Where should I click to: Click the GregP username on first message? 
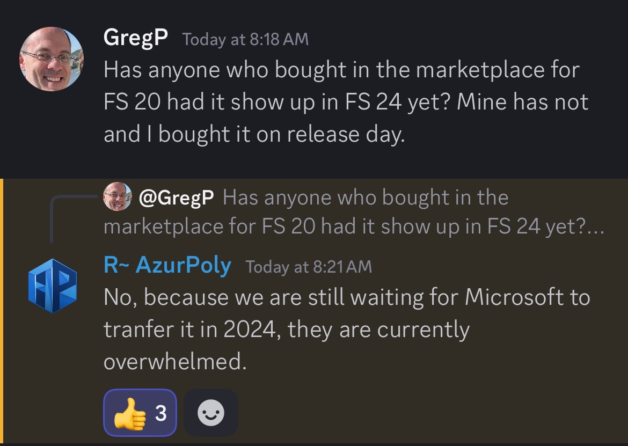tap(135, 38)
